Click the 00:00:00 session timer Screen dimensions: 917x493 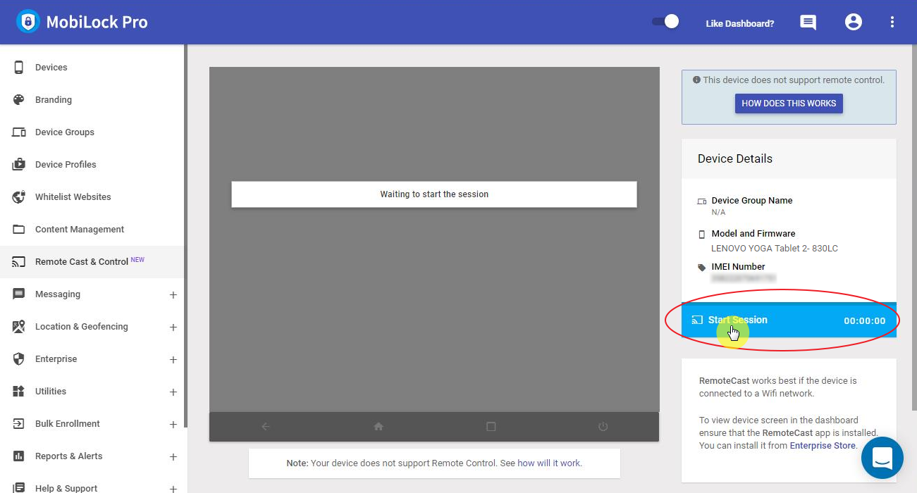865,321
